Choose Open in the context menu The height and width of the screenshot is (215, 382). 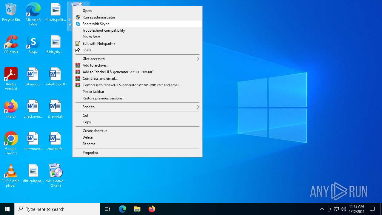pos(137,11)
